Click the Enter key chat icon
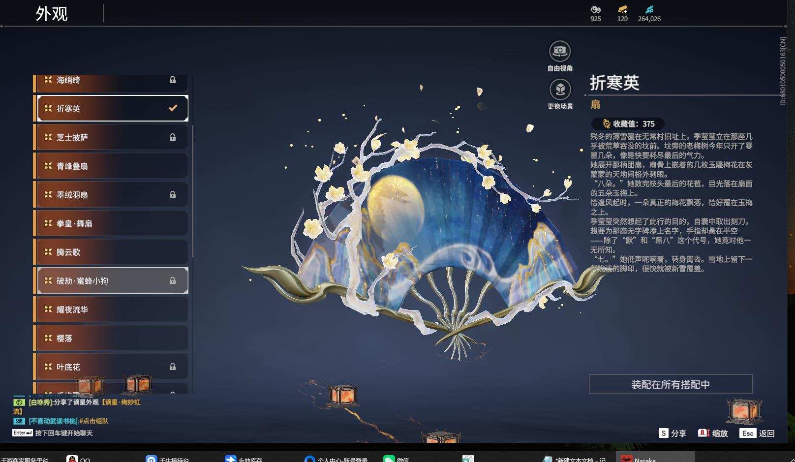This screenshot has width=795, height=462. click(23, 433)
